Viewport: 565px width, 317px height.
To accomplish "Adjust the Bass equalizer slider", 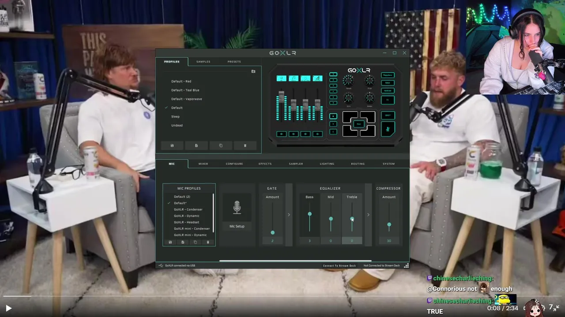I will point(309,214).
